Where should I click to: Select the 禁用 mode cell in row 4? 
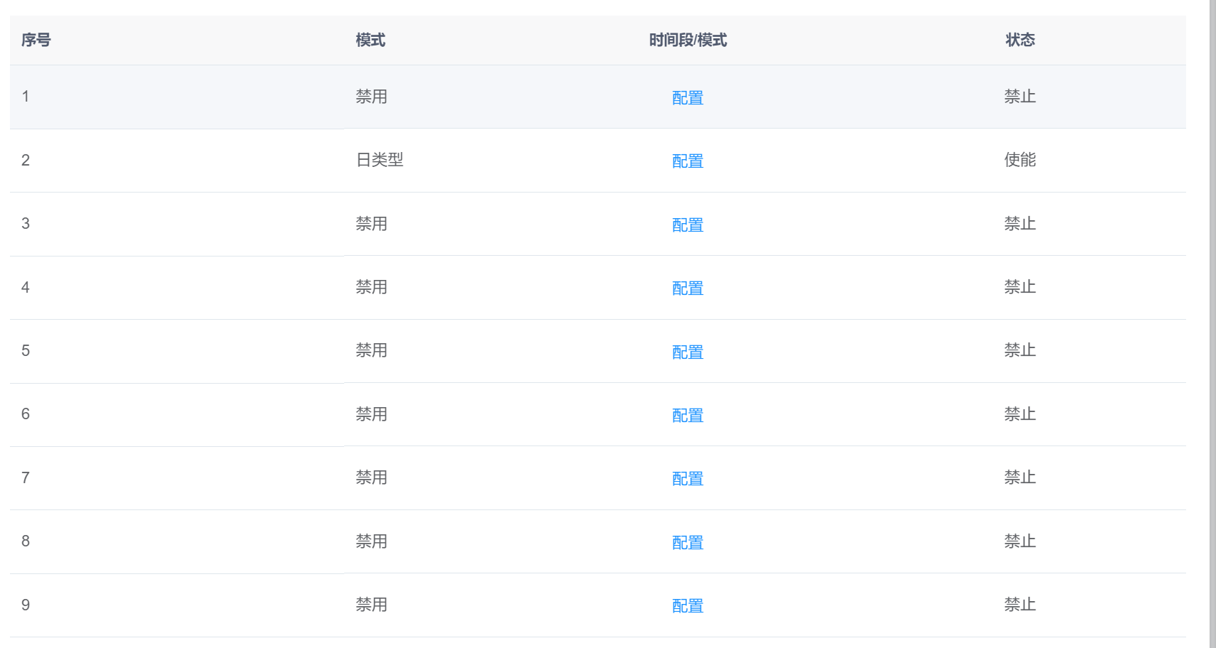click(x=371, y=287)
